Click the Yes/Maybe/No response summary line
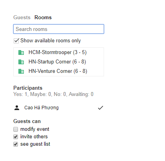 coord(53,94)
